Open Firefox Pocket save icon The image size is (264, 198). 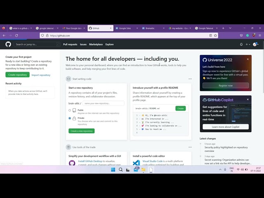tap(241, 35)
